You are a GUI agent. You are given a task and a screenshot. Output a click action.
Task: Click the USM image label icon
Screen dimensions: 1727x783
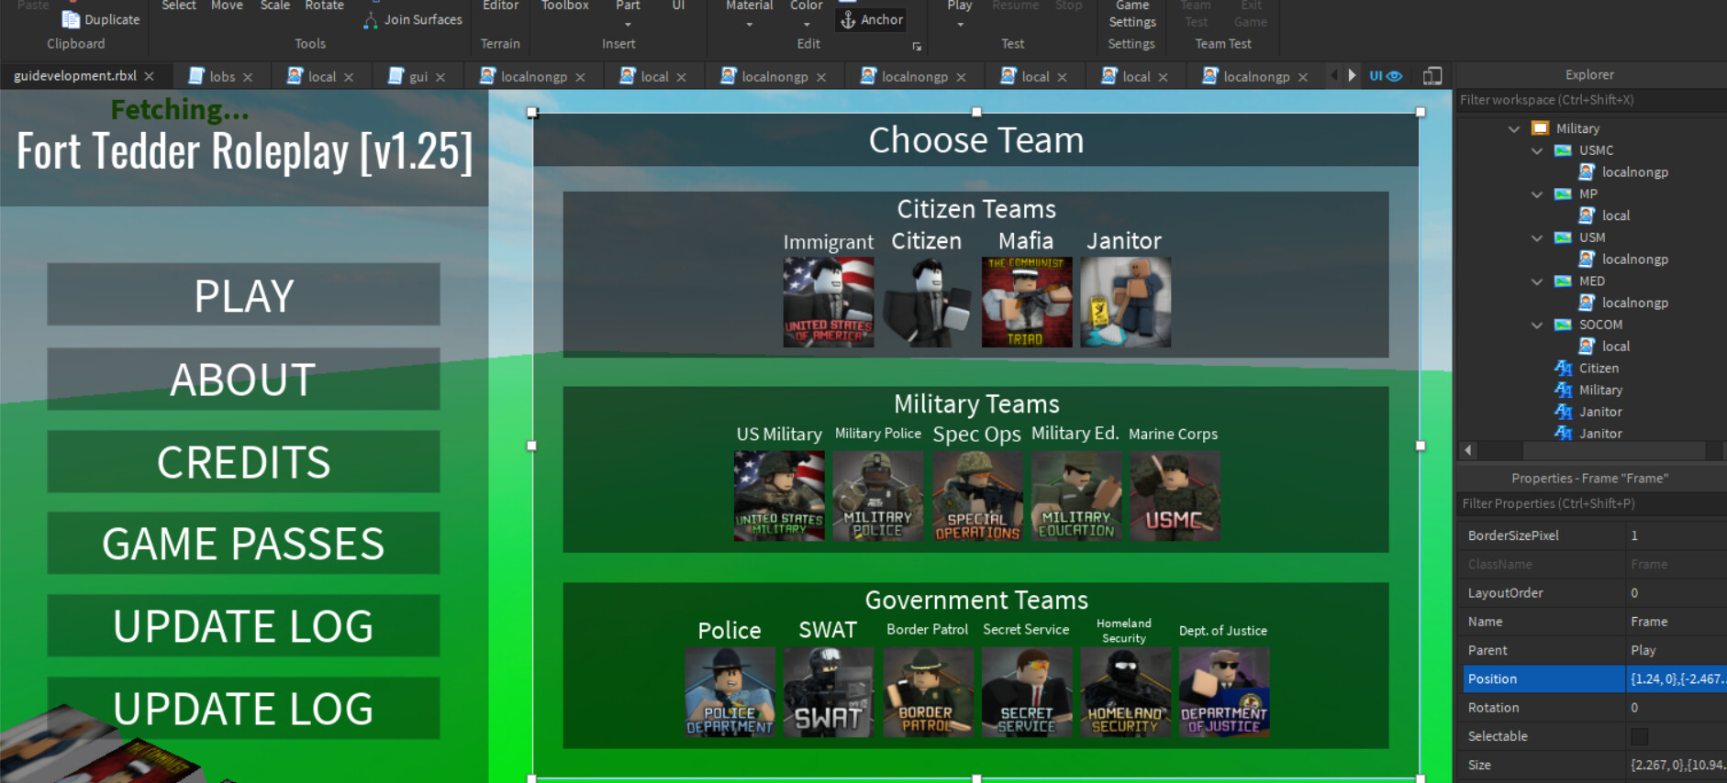pos(1563,237)
